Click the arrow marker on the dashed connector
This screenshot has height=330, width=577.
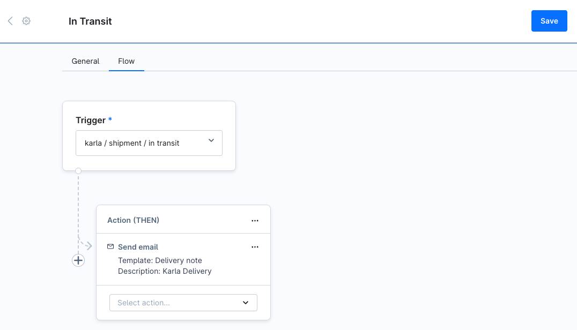87,245
